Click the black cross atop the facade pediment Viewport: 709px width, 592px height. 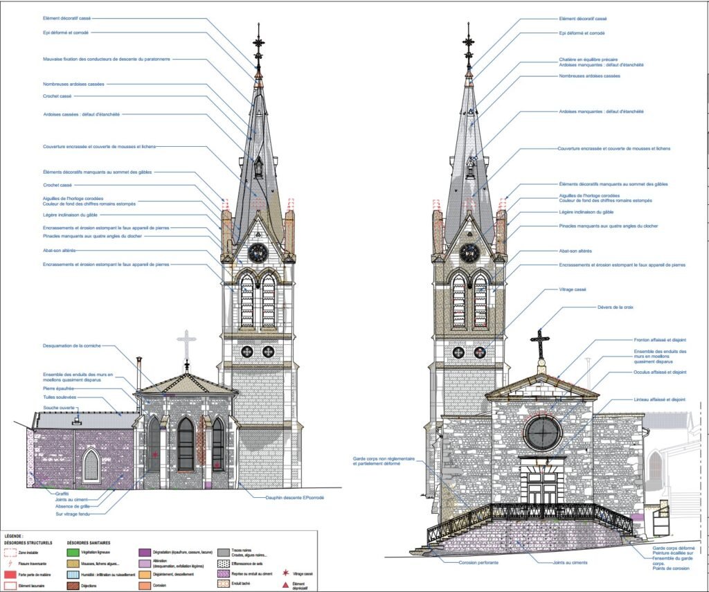pos(540,343)
